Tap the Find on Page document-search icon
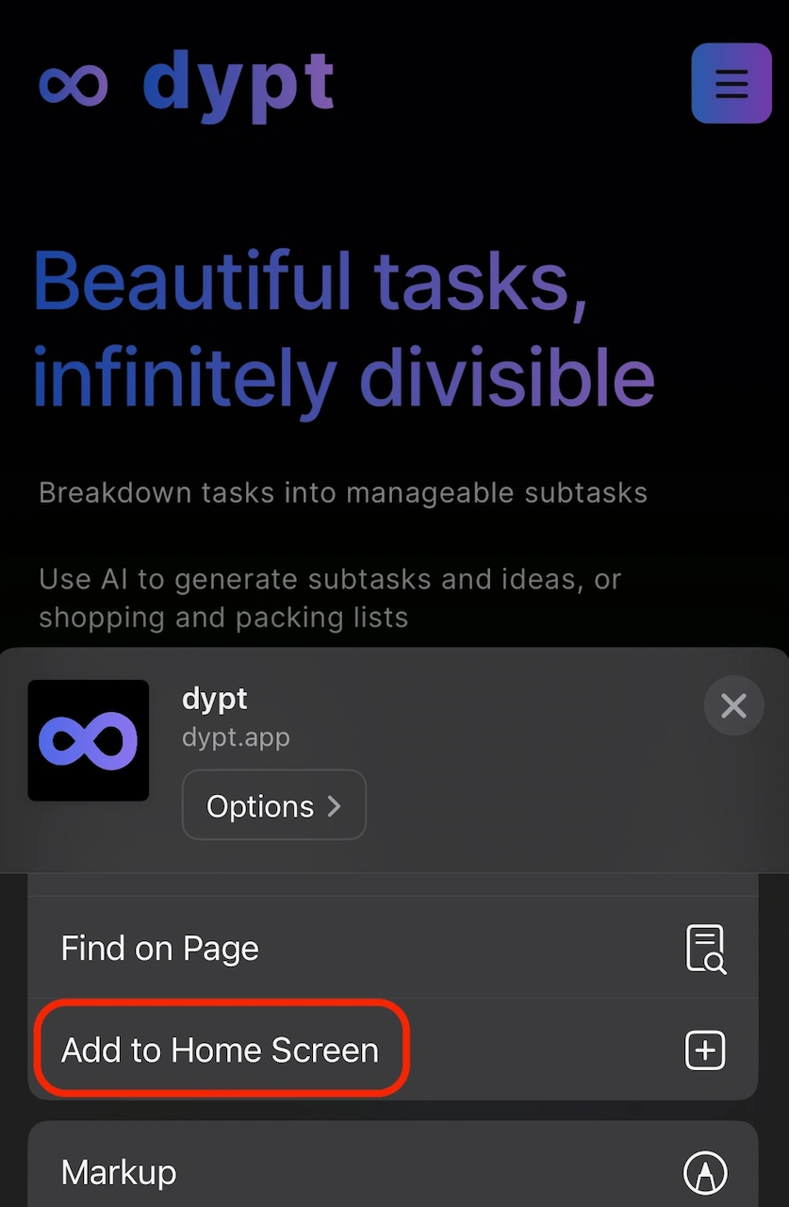The width and height of the screenshot is (789, 1207). 705,949
